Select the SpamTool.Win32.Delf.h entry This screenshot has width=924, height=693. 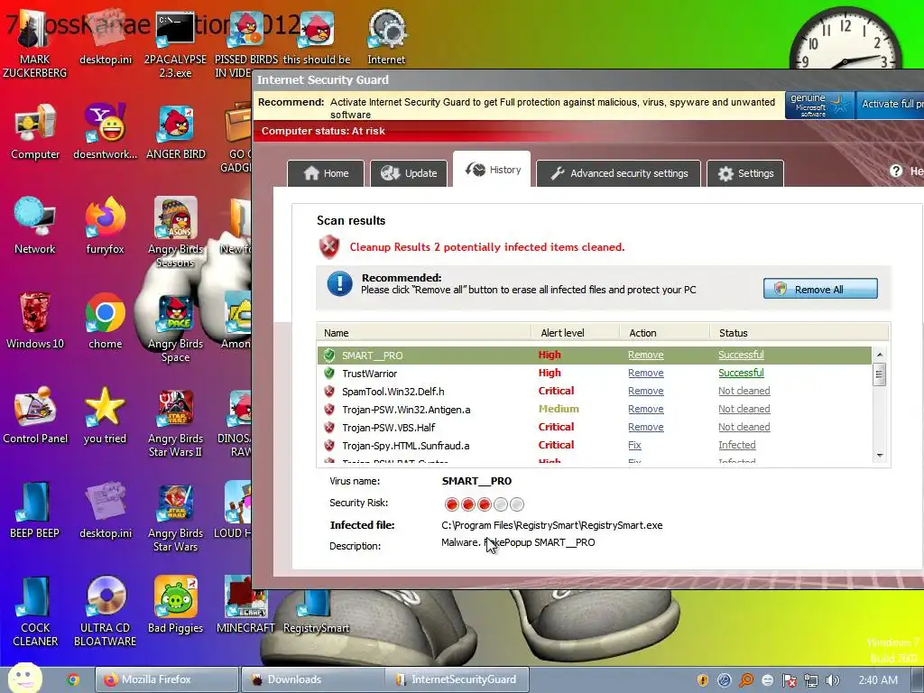(x=393, y=392)
